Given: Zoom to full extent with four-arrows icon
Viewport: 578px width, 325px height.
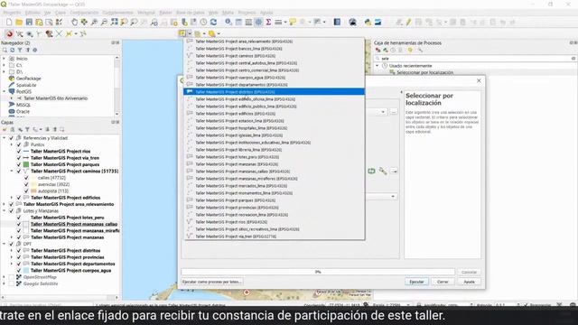Looking at the screenshot, I should (x=115, y=22).
